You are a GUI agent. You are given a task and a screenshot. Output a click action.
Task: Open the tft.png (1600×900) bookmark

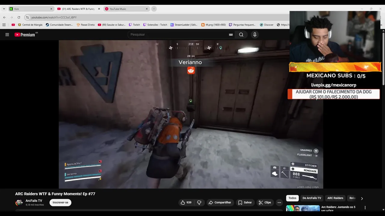click(213, 25)
